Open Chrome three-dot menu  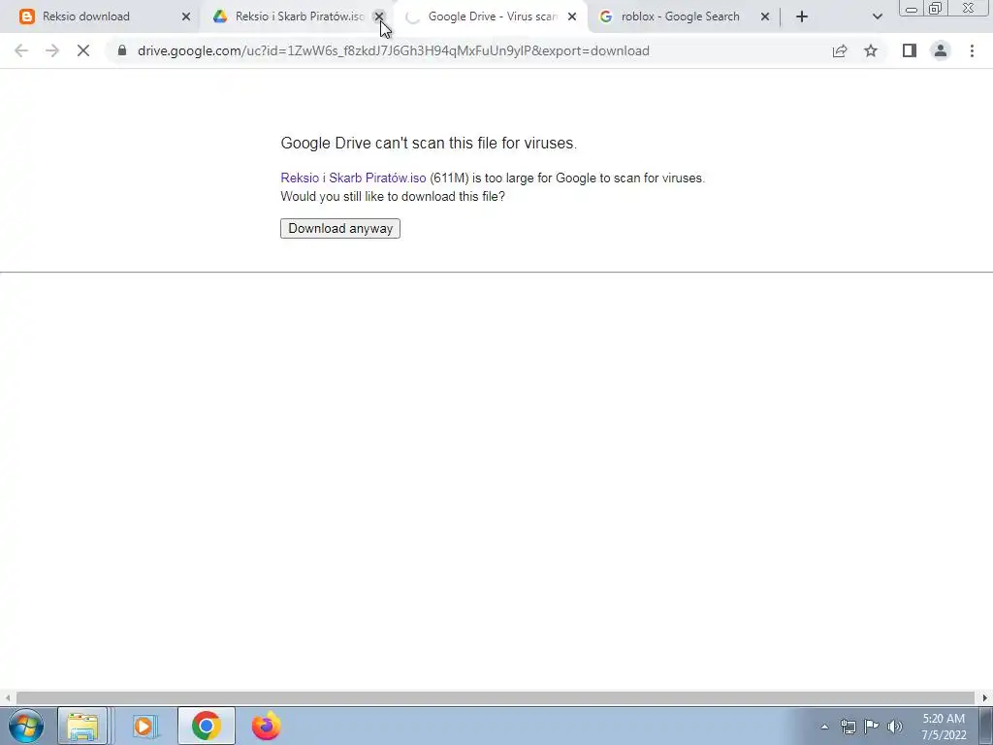[972, 50]
